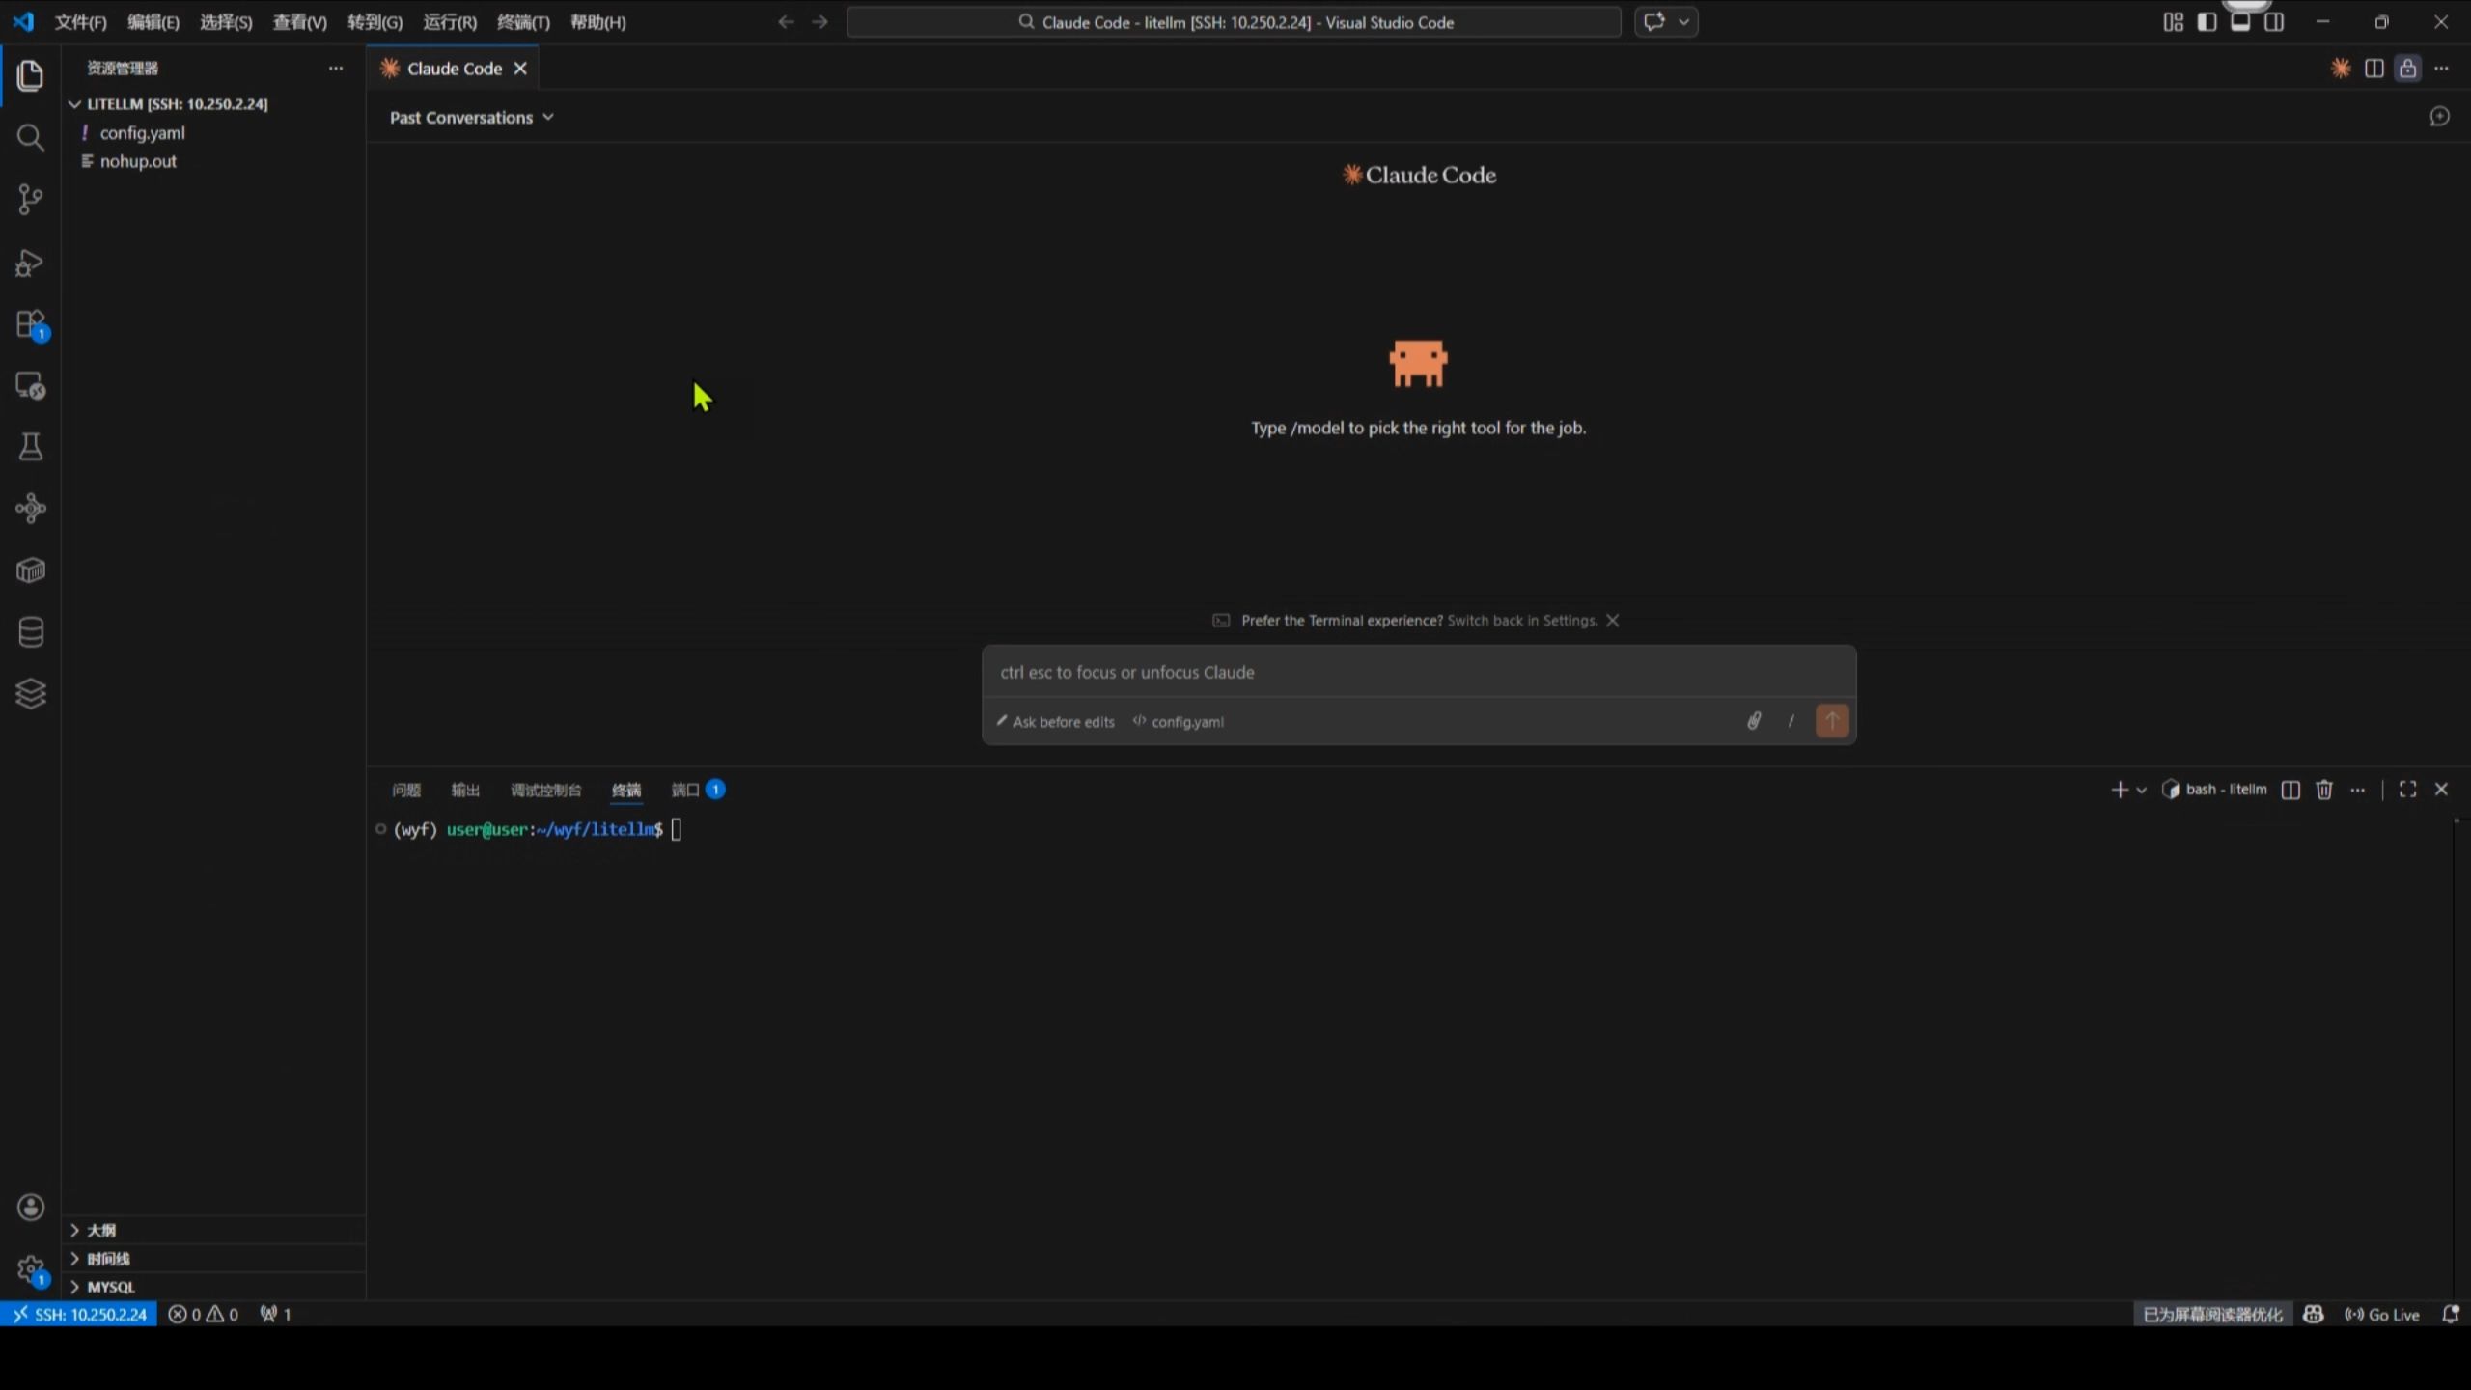This screenshot has width=2471, height=1390.
Task: Open the Source Control view
Action: (x=30, y=200)
